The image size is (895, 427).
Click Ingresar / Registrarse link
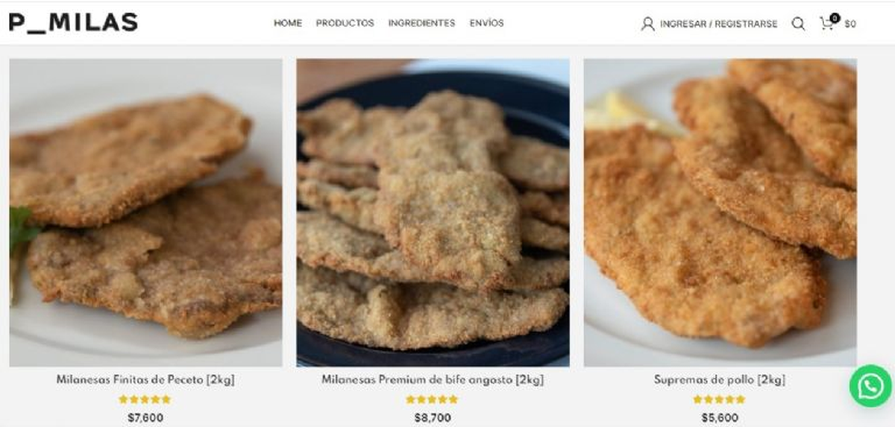tap(718, 24)
